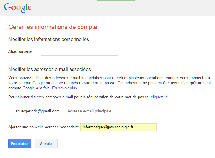The width and height of the screenshot is (215, 158).
Task: Click the green bar at page top
Action: tap(116, 0)
